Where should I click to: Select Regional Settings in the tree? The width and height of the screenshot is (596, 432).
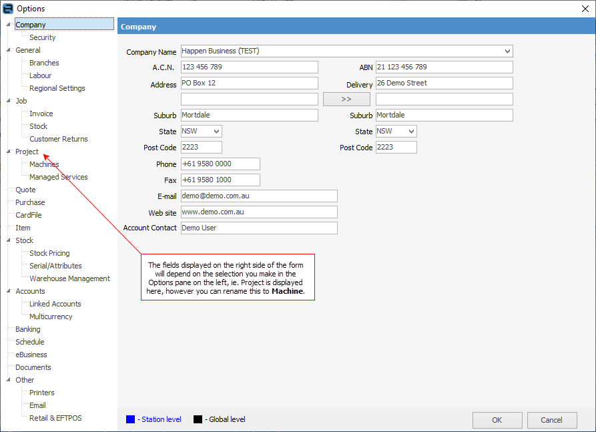pos(57,88)
